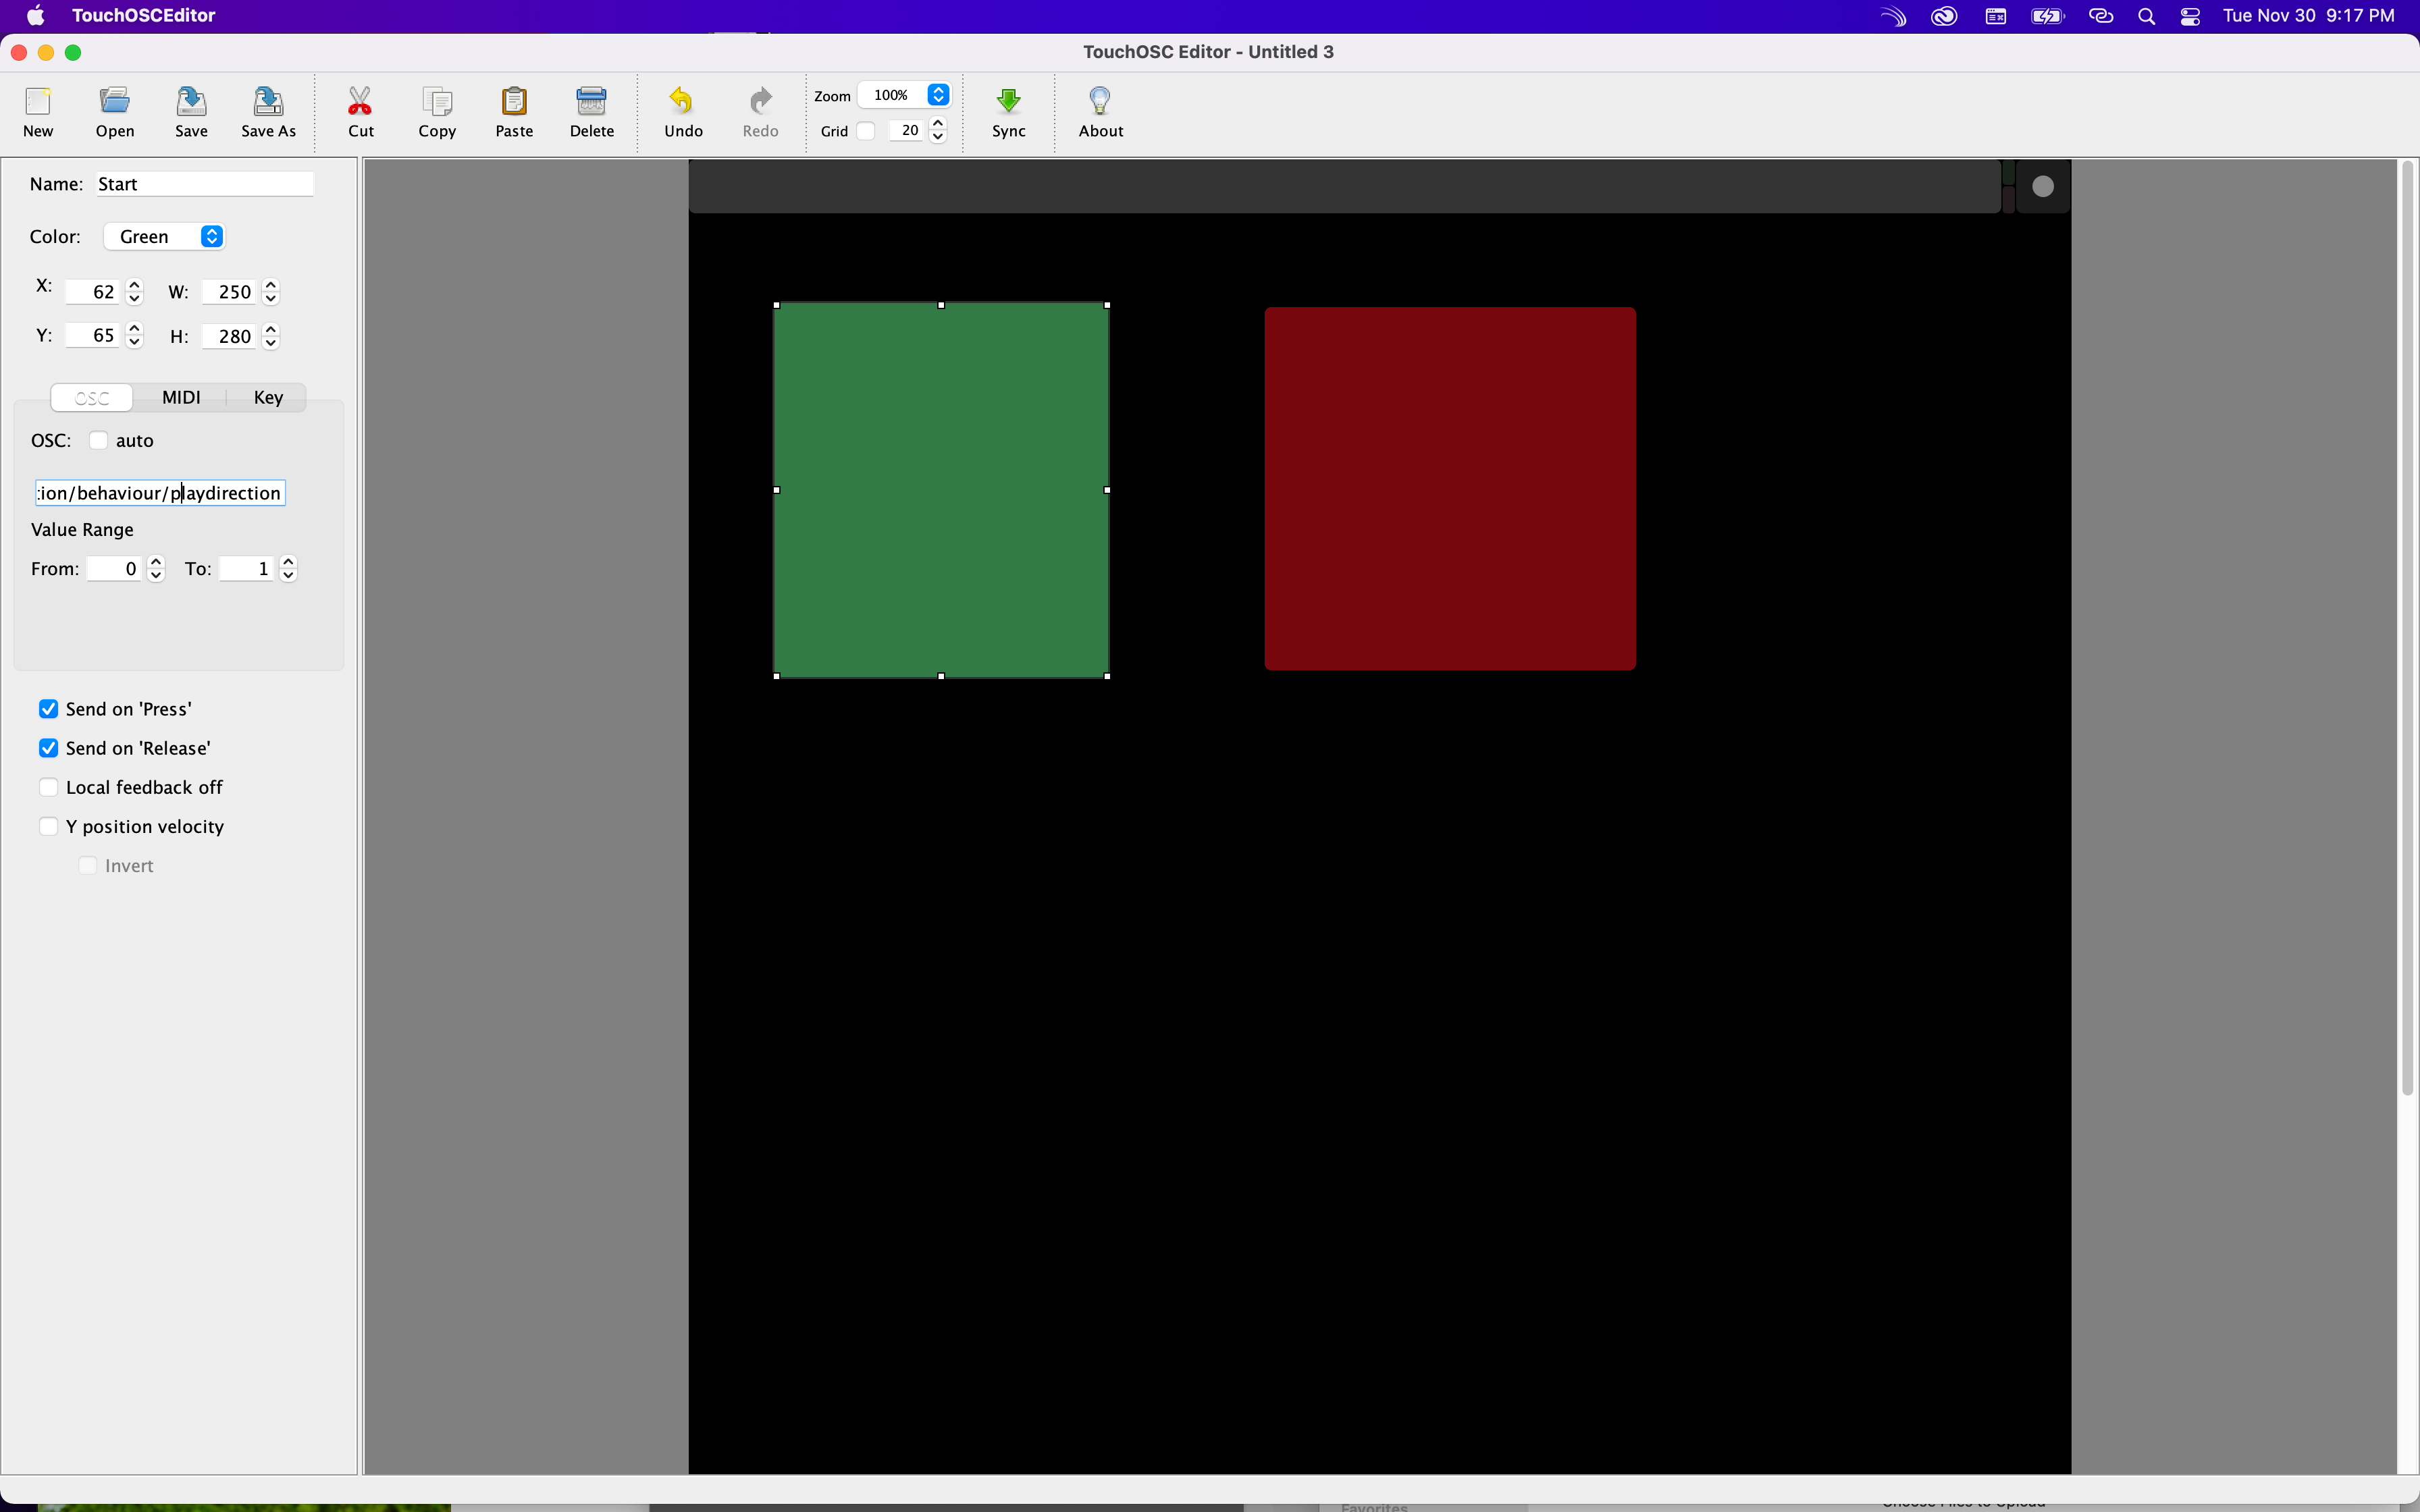Switch to the Key tab
The image size is (2420, 1512).
[x=268, y=397]
